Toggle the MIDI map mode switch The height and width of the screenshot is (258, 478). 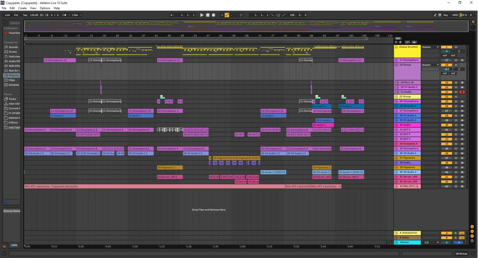[x=455, y=15]
